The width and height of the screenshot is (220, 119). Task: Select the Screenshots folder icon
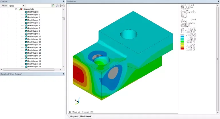pyautogui.click(x=21, y=9)
